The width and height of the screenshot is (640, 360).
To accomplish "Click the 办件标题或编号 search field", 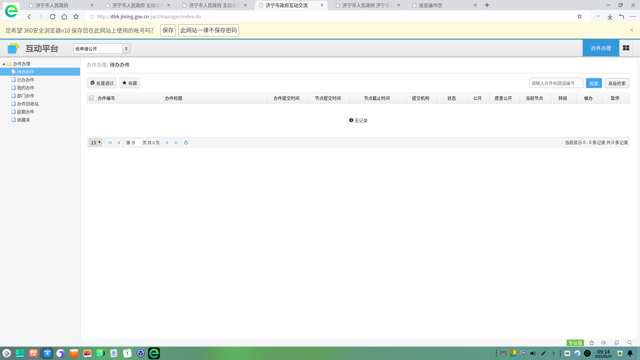I will point(556,83).
